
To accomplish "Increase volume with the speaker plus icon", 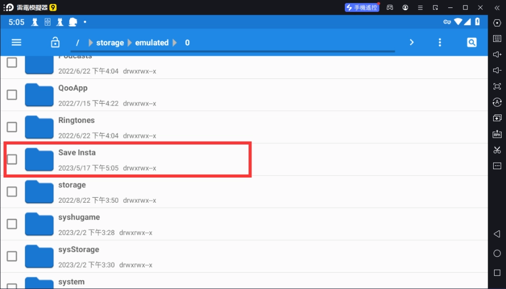I will click(x=497, y=54).
